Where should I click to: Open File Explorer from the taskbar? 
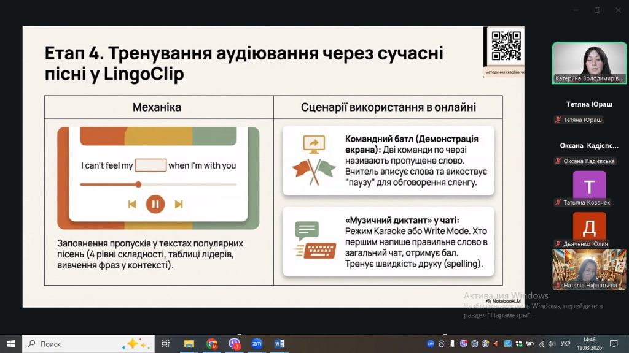click(x=189, y=344)
